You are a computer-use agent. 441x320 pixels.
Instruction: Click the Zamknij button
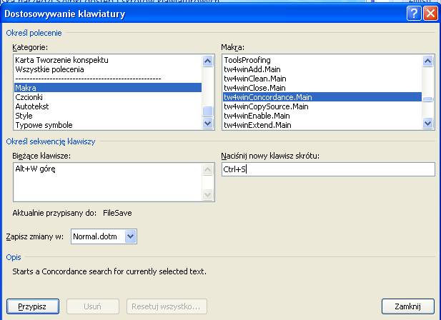click(408, 306)
